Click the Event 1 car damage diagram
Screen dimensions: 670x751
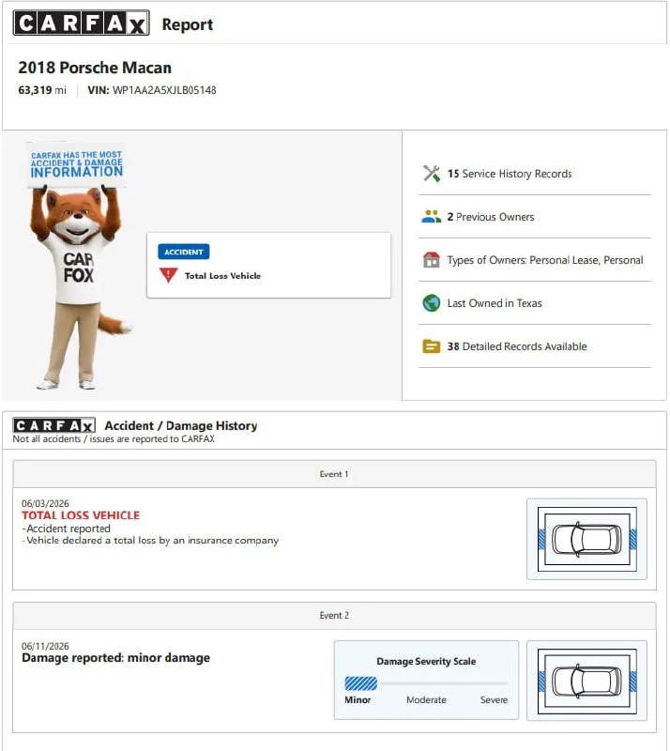tap(586, 539)
